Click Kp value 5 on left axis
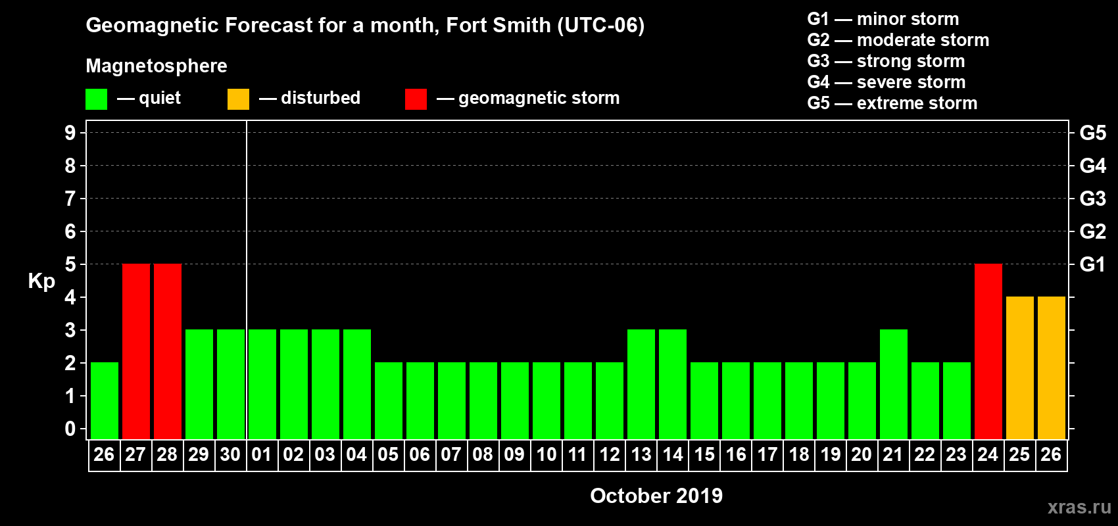This screenshot has height=526, width=1118. 70,264
